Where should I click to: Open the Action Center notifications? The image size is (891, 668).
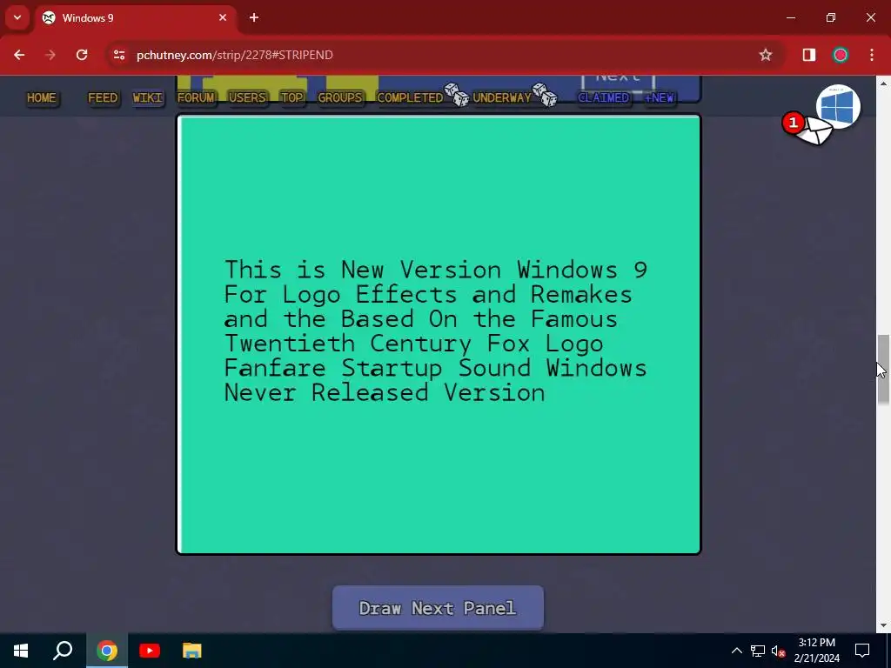[862, 651]
